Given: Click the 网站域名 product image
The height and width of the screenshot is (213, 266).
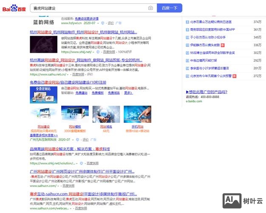Looking at the screenshot, I should click(x=106, y=114).
